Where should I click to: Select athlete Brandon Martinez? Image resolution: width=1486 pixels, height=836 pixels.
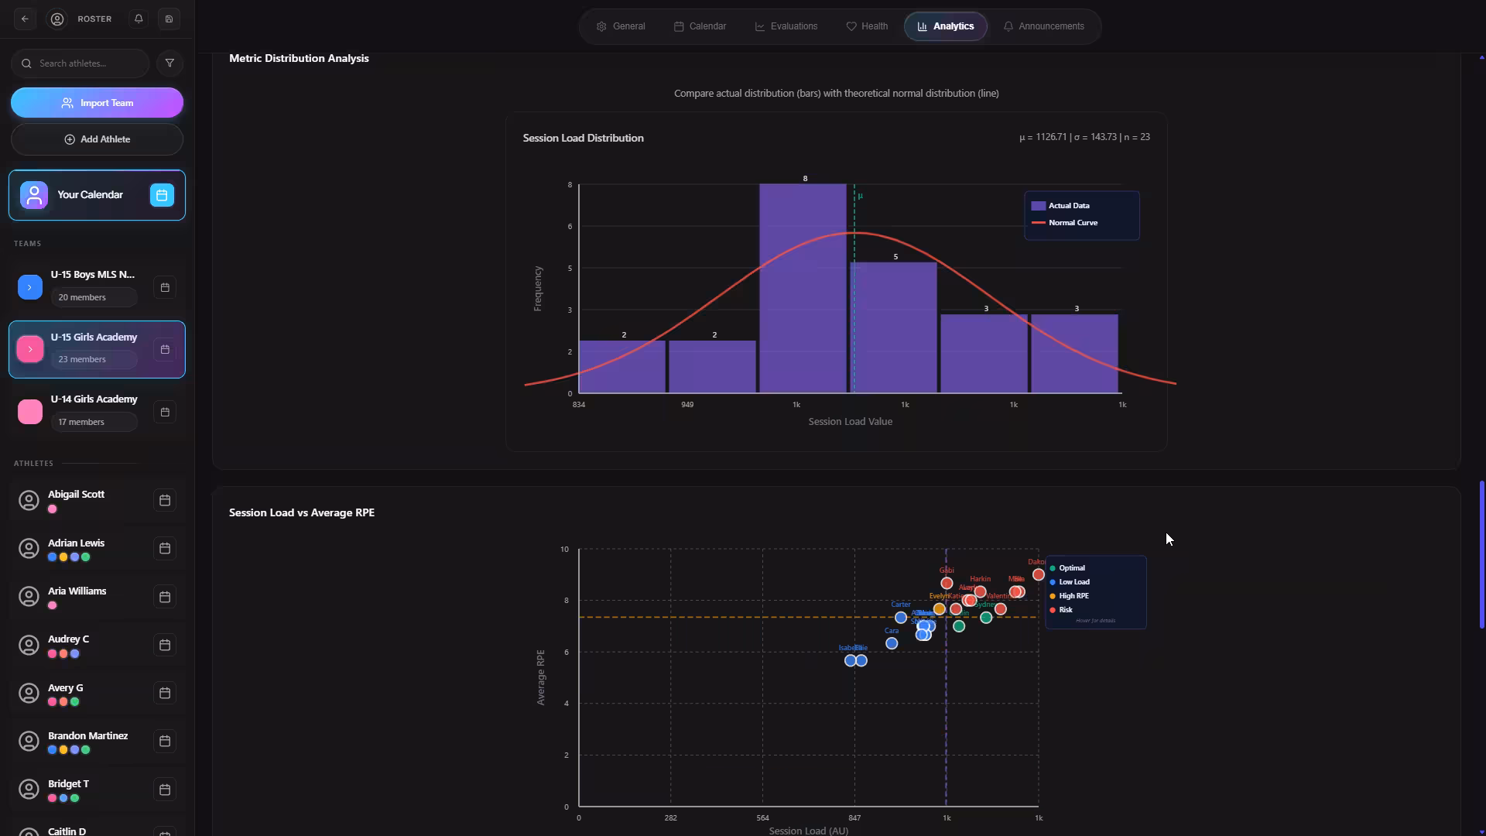pyautogui.click(x=97, y=742)
